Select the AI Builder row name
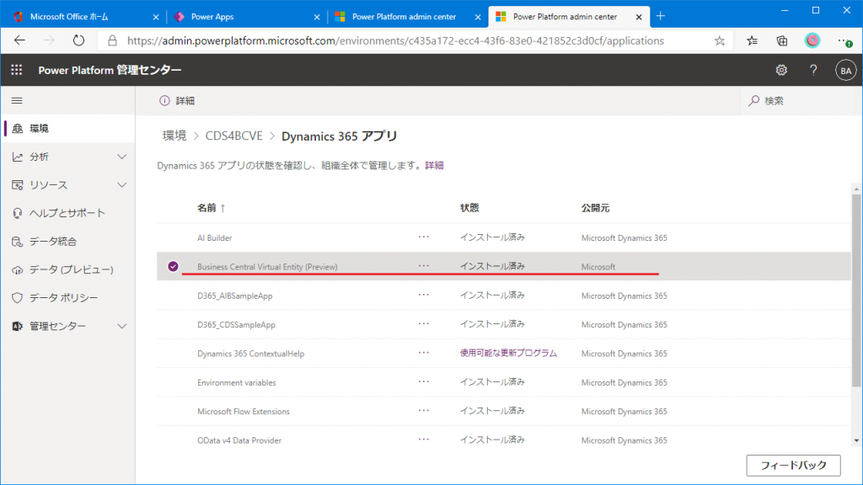Image resolution: width=863 pixels, height=485 pixels. 215,238
